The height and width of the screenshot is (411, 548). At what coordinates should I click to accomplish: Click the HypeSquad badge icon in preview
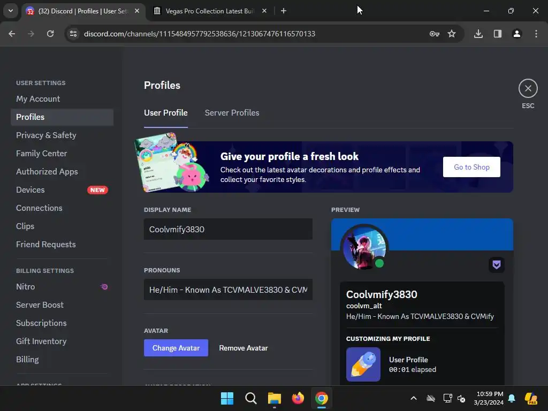[x=496, y=264]
